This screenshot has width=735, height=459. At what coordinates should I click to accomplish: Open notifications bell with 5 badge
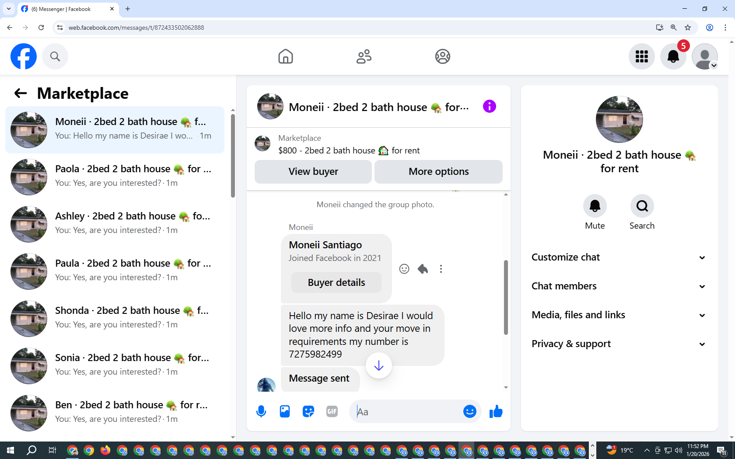click(x=673, y=56)
